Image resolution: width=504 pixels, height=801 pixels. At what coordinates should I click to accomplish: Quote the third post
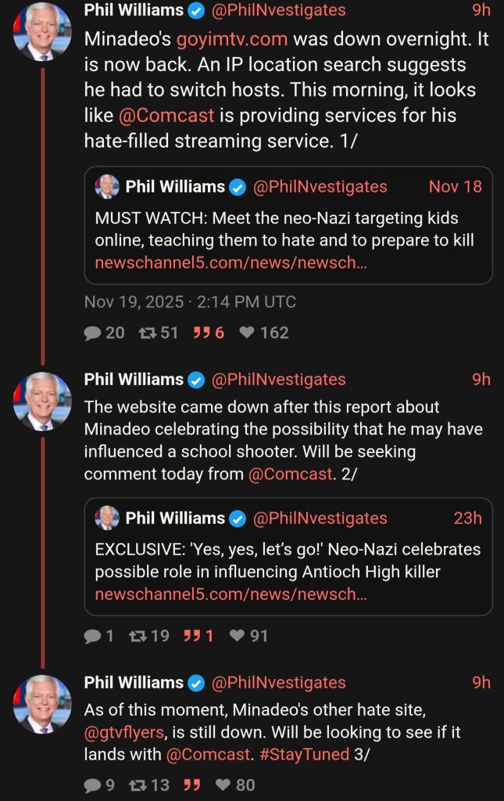pos(191,785)
